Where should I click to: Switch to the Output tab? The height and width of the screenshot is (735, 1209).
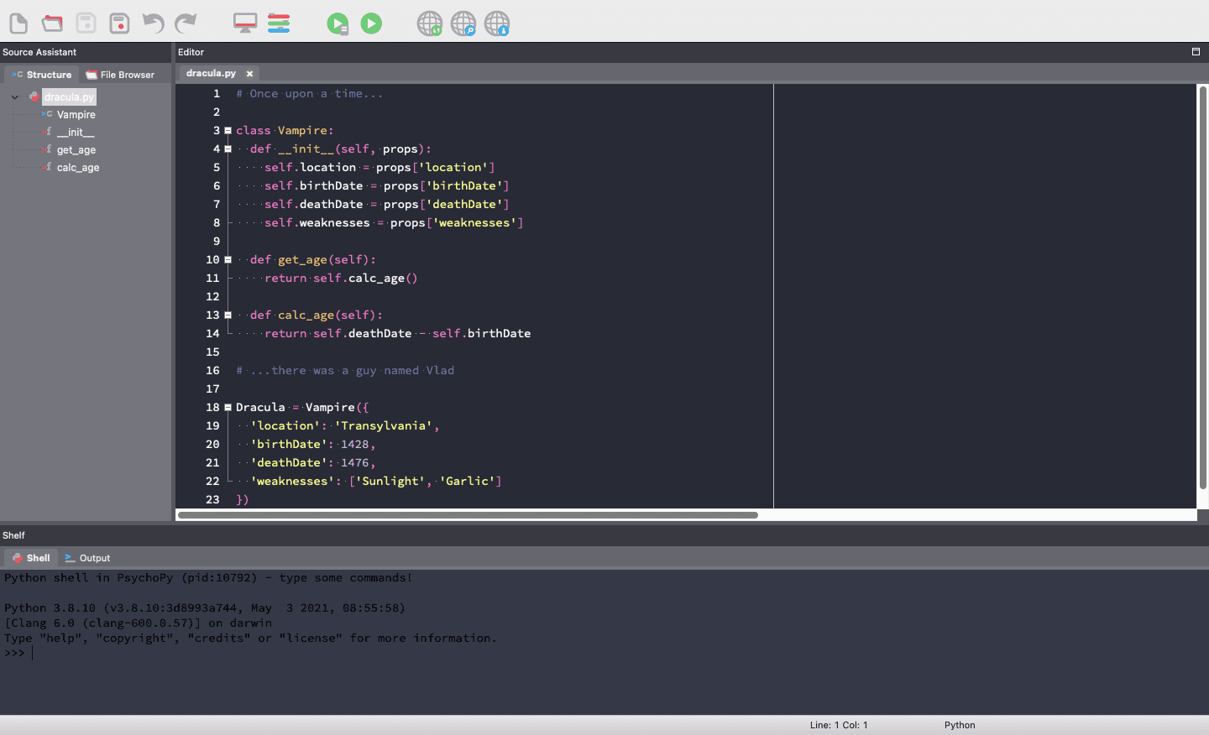88,558
